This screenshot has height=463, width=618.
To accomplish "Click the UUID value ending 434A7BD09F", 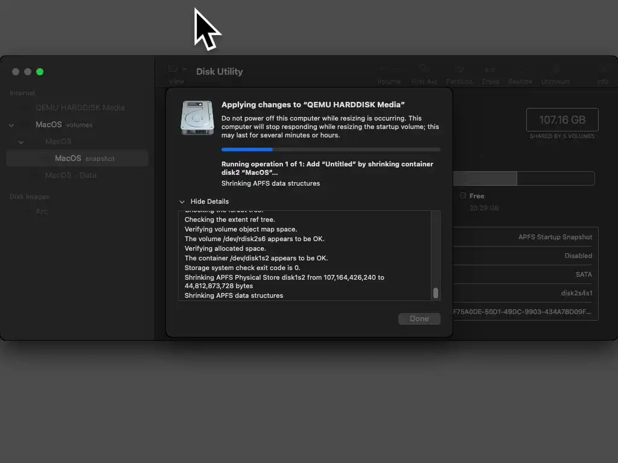I will [522, 312].
